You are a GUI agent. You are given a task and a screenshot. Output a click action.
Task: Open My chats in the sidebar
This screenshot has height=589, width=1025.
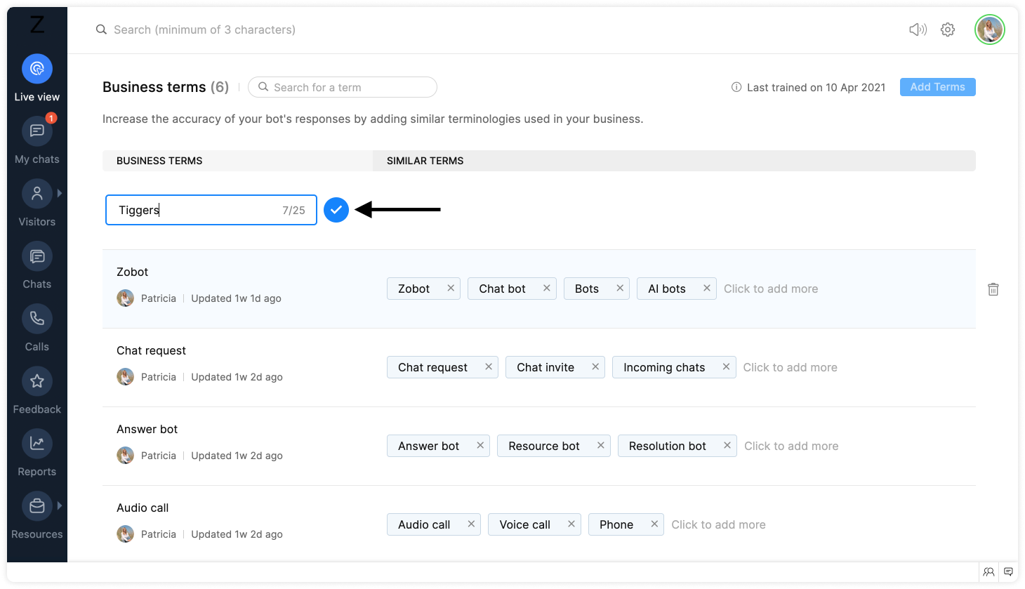[x=37, y=131]
